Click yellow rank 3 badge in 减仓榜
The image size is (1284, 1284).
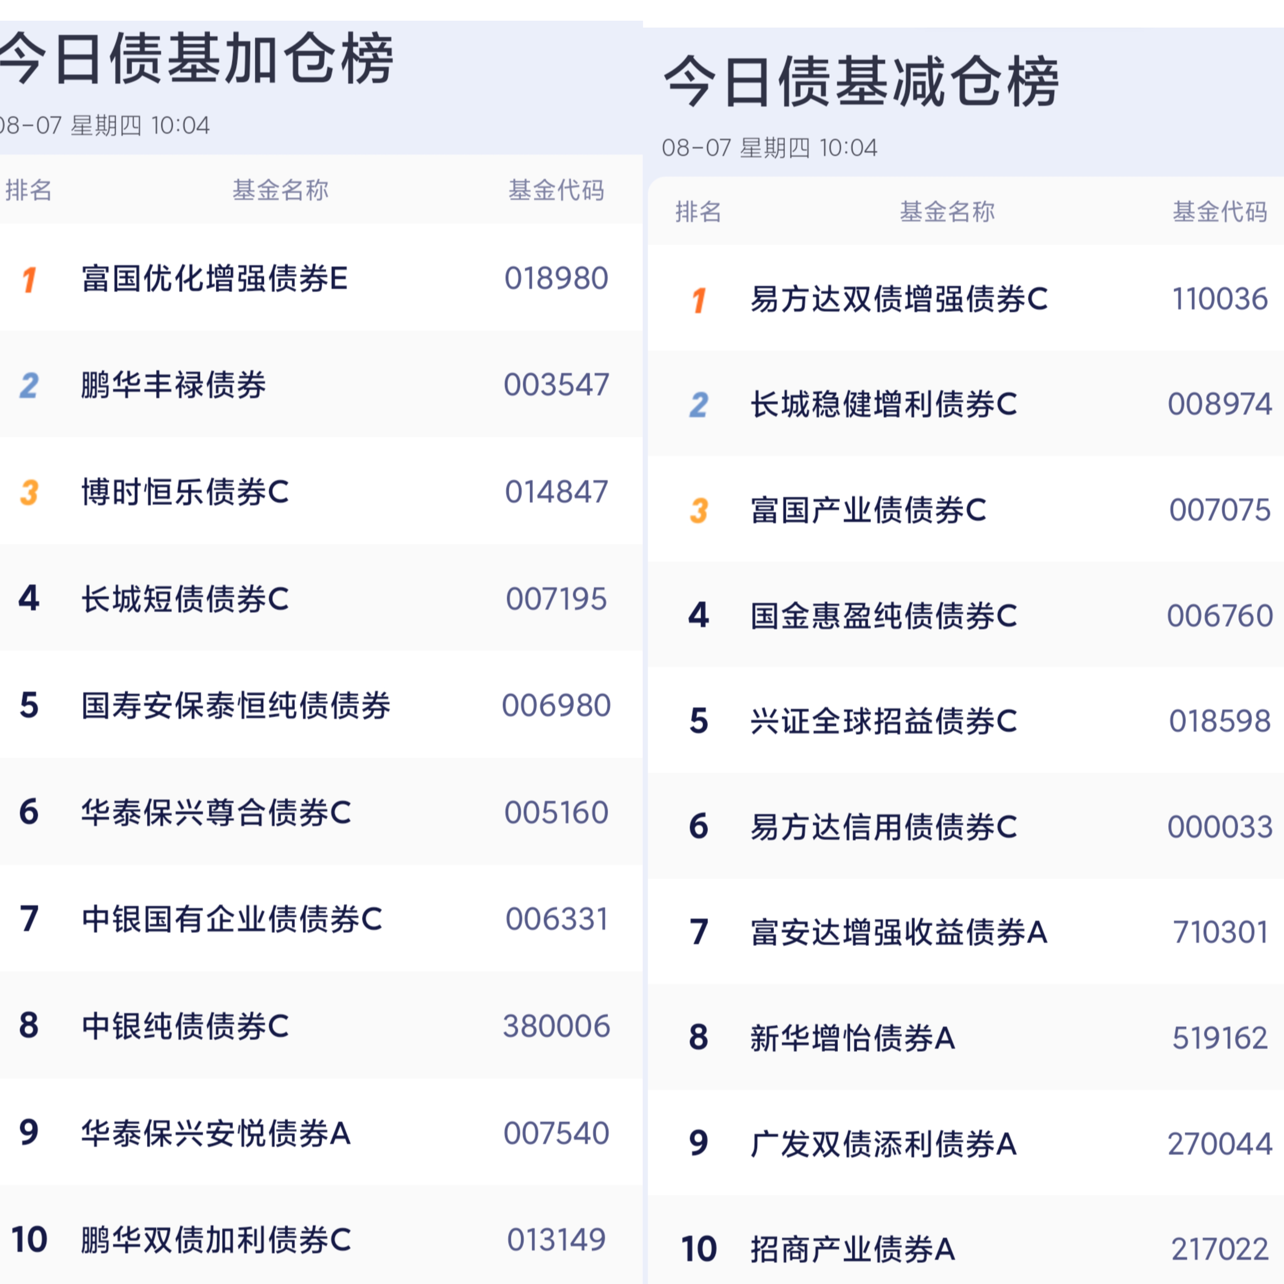(x=698, y=510)
